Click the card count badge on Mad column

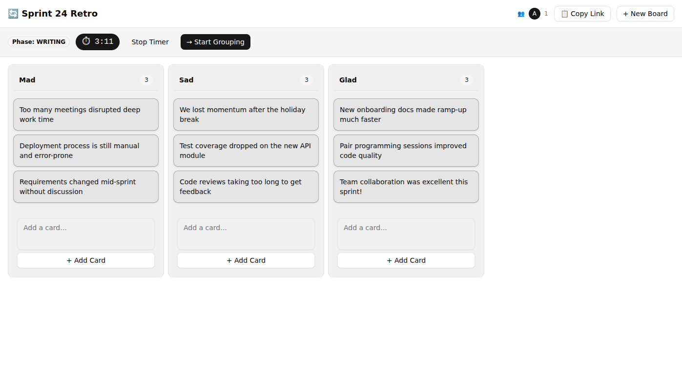[x=146, y=79]
